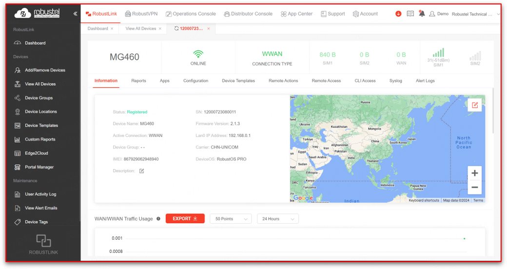Collapse the sidebar with double chevron icon

76,14
